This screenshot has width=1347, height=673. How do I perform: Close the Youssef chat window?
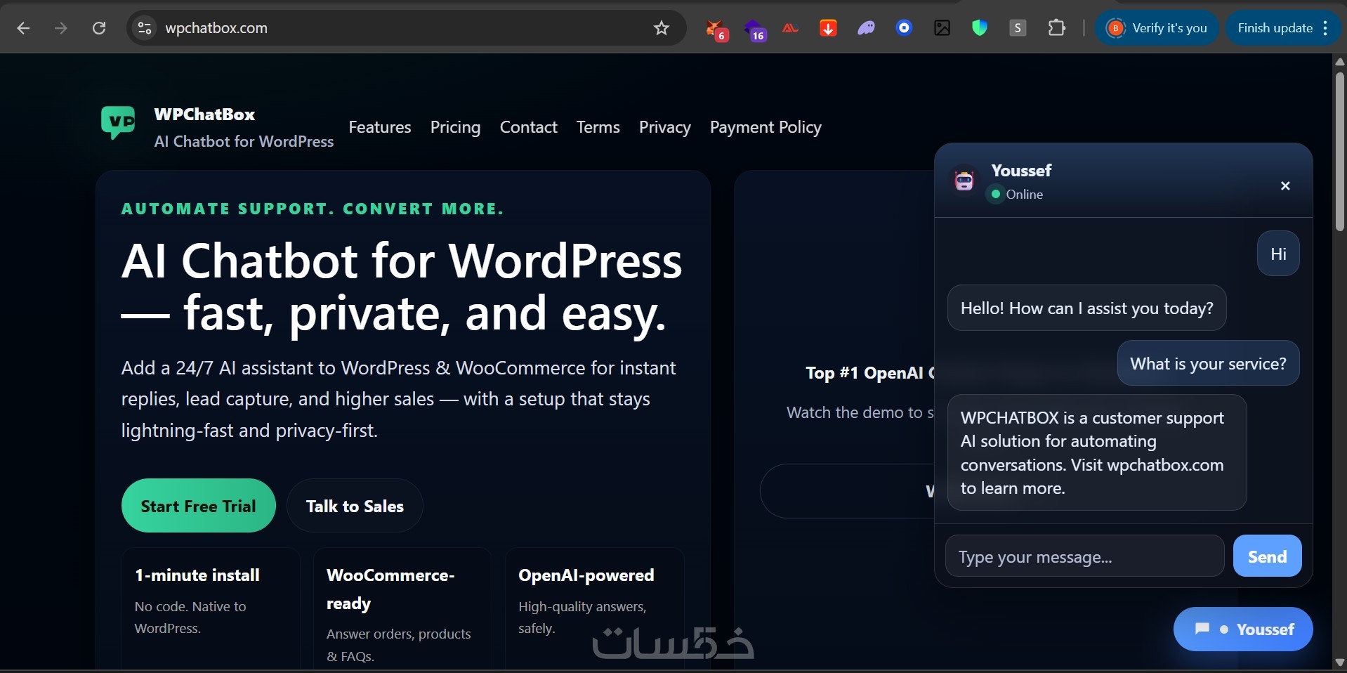click(1285, 185)
